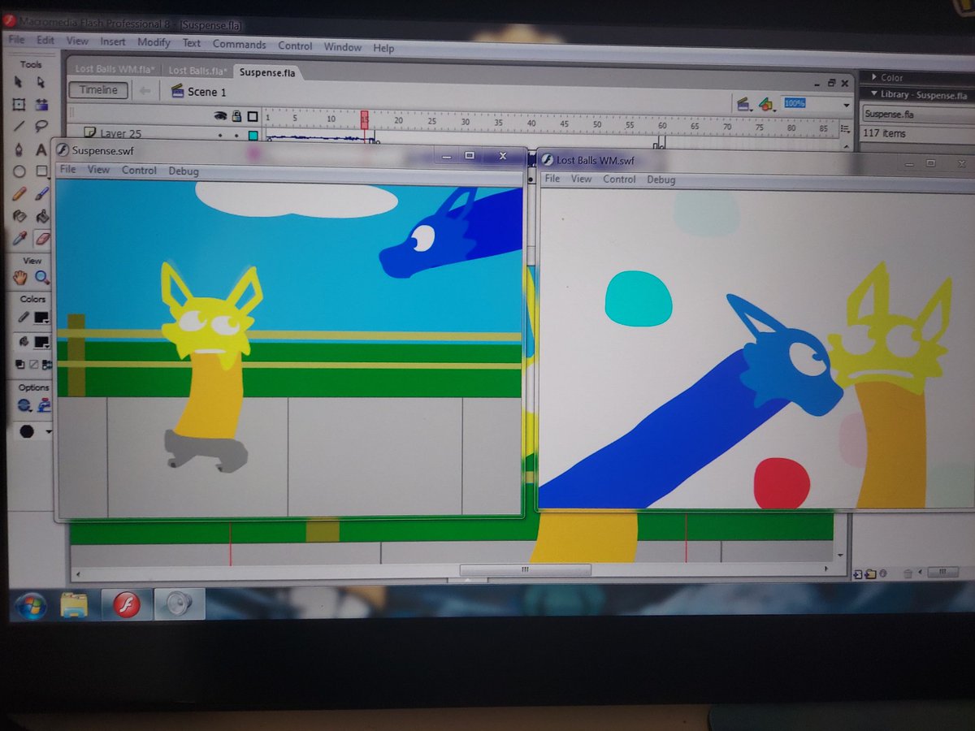Select the Text tool

(41, 149)
